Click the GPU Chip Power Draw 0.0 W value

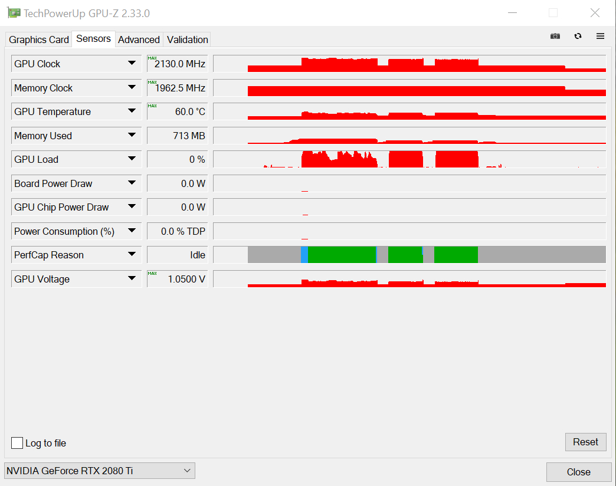tap(178, 207)
